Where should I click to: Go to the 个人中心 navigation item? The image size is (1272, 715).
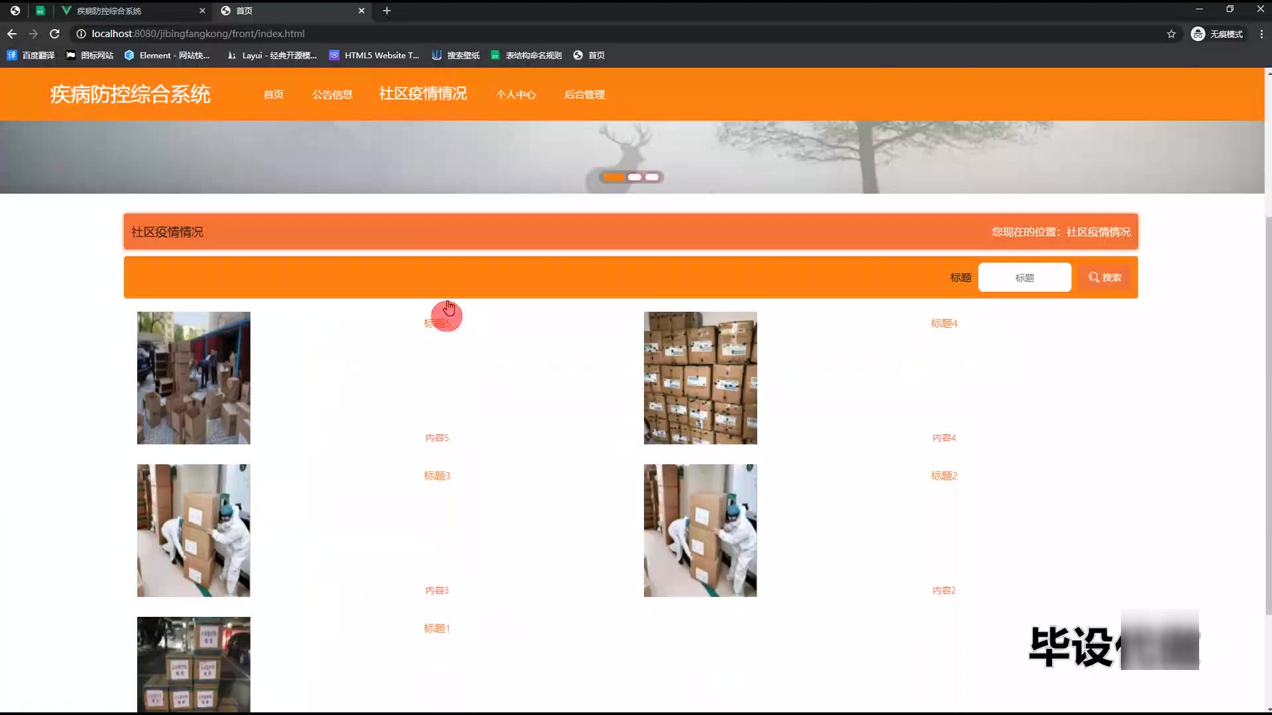(515, 95)
